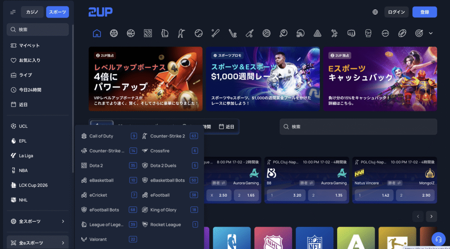Select the baseball bat icon
This screenshot has width=450, height=249.
(x=215, y=33)
